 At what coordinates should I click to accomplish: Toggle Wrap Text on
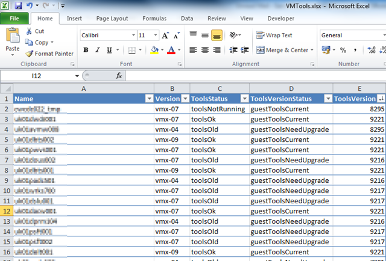pos(274,35)
